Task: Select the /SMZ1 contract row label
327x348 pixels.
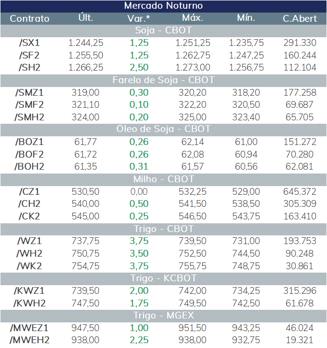Action: 29,92
